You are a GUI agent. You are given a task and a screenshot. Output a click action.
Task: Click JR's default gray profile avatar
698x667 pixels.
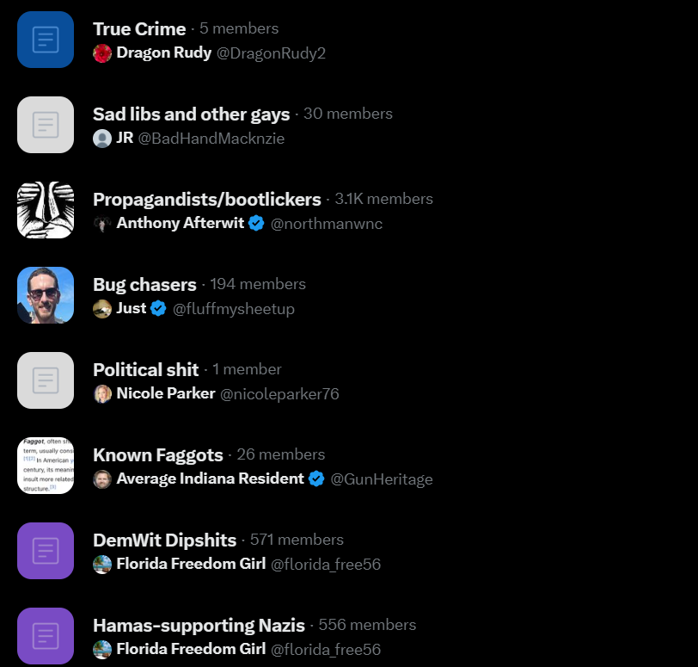(102, 138)
